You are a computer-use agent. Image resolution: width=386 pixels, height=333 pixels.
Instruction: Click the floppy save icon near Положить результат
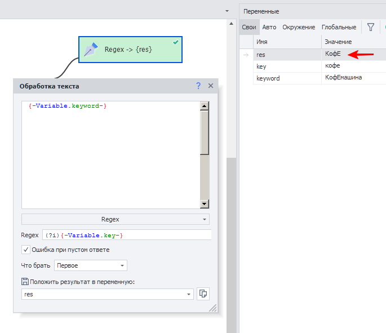point(25,282)
